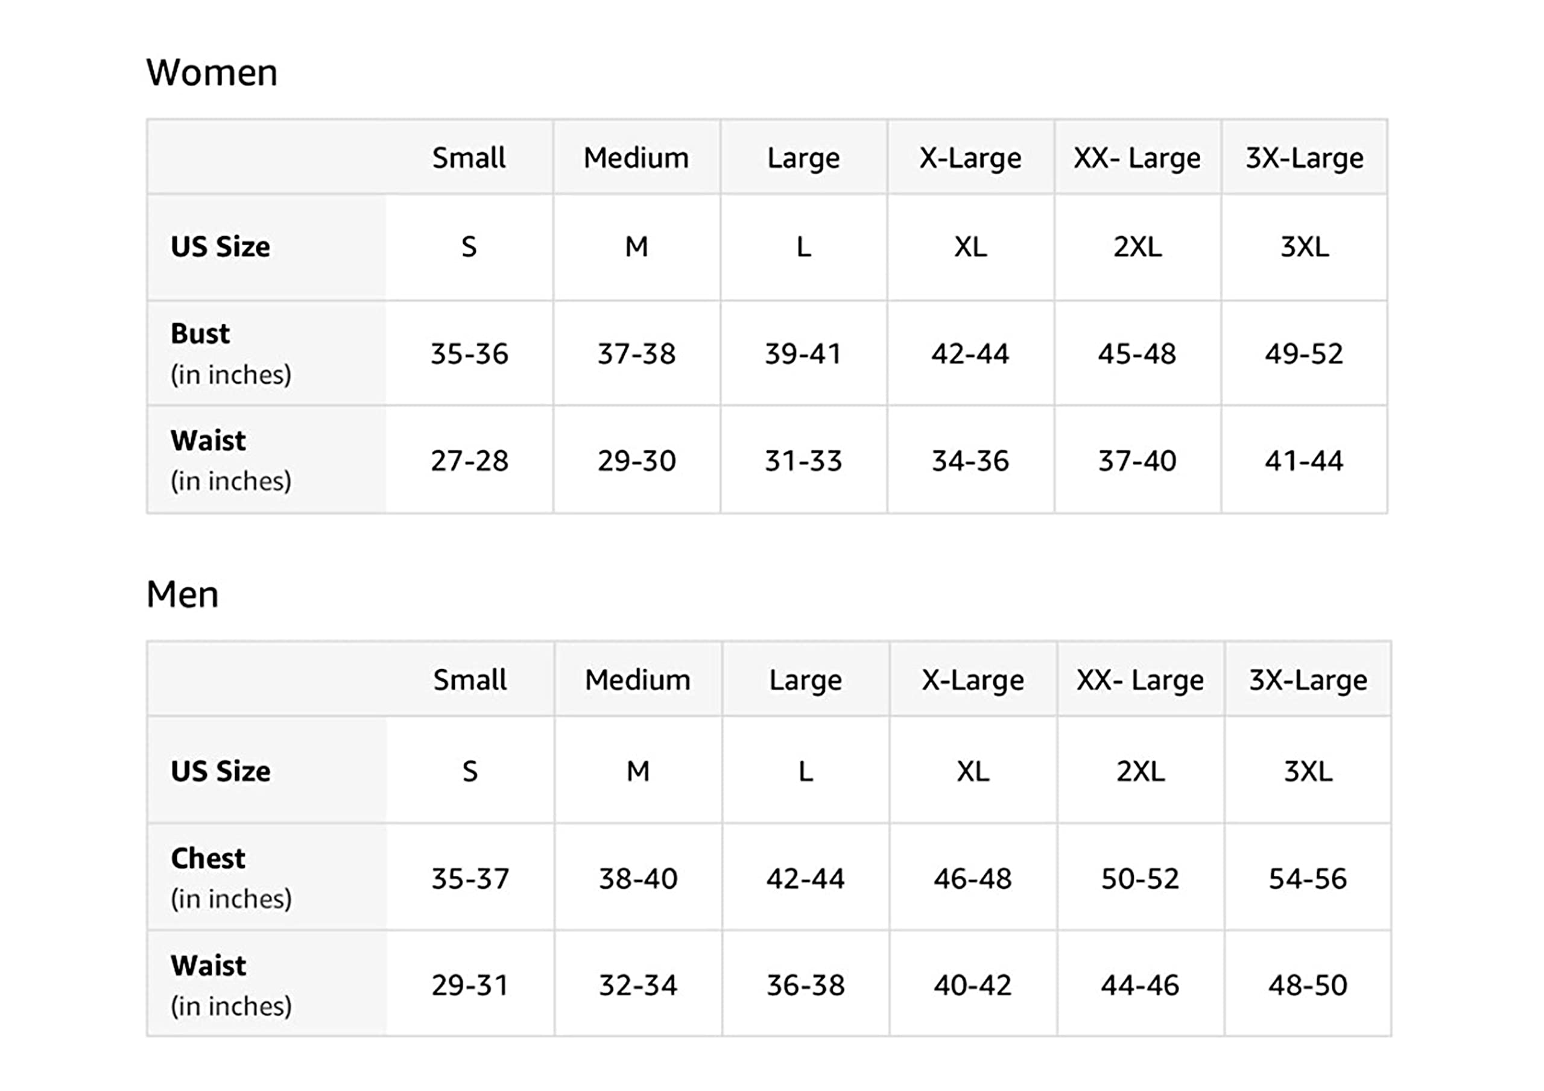Click the Bust row label

point(200,334)
